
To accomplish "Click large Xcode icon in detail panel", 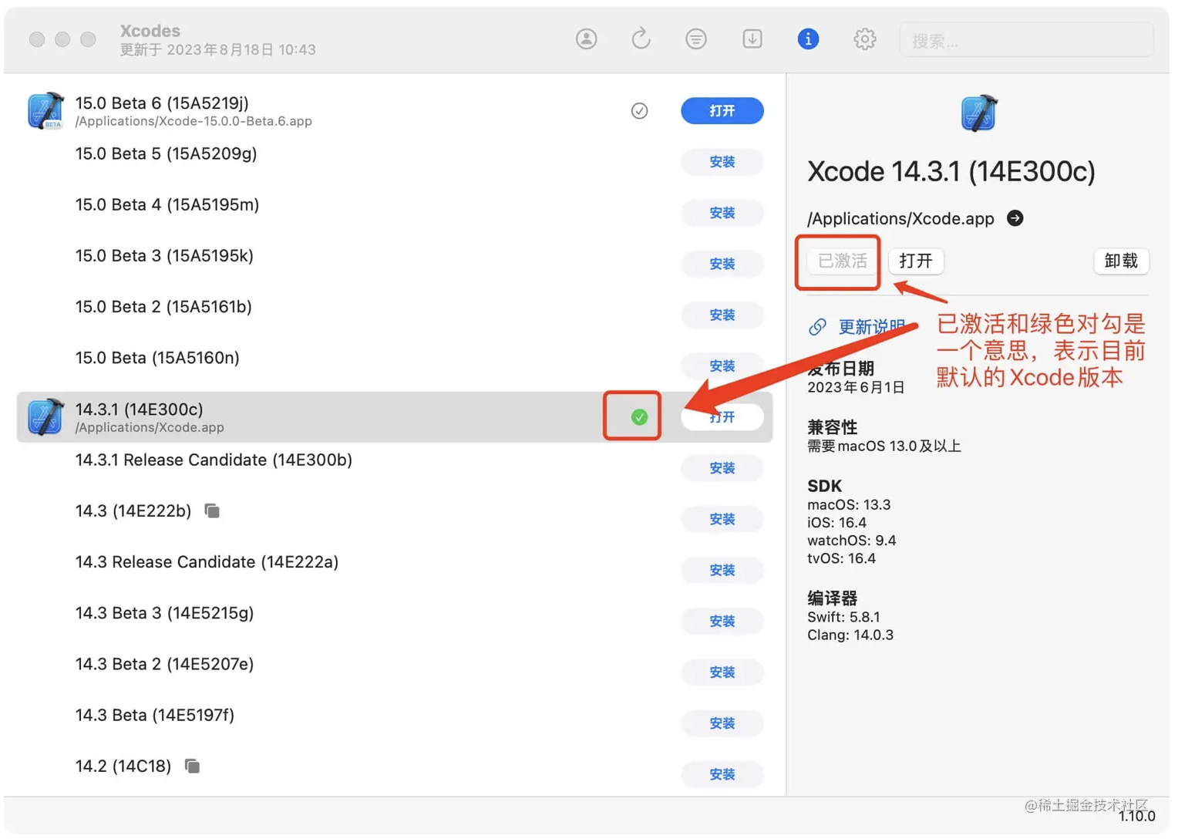I will point(978,113).
